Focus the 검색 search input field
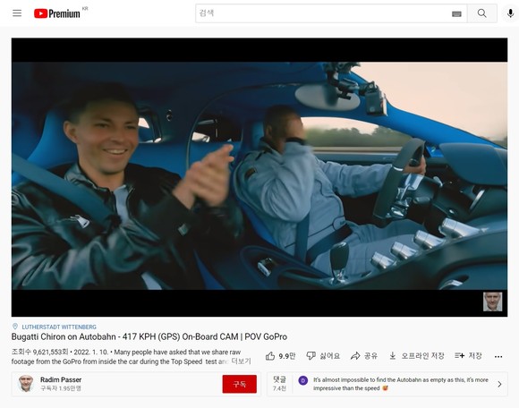This screenshot has height=408, width=519. (x=324, y=13)
